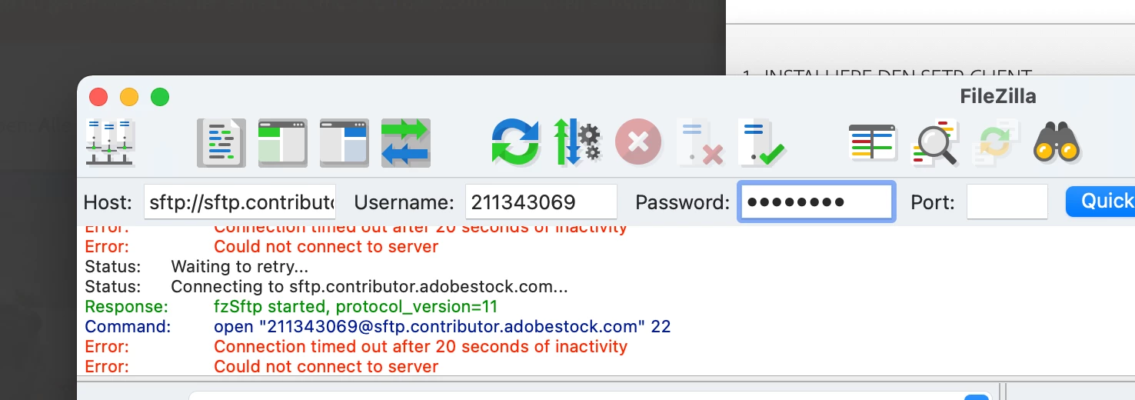This screenshot has height=400, width=1135.
Task: Open the Site Manager icon
Action: click(x=110, y=142)
